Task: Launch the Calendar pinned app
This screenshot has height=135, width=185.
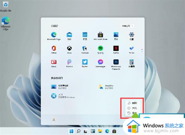Action: [x=85, y=36]
